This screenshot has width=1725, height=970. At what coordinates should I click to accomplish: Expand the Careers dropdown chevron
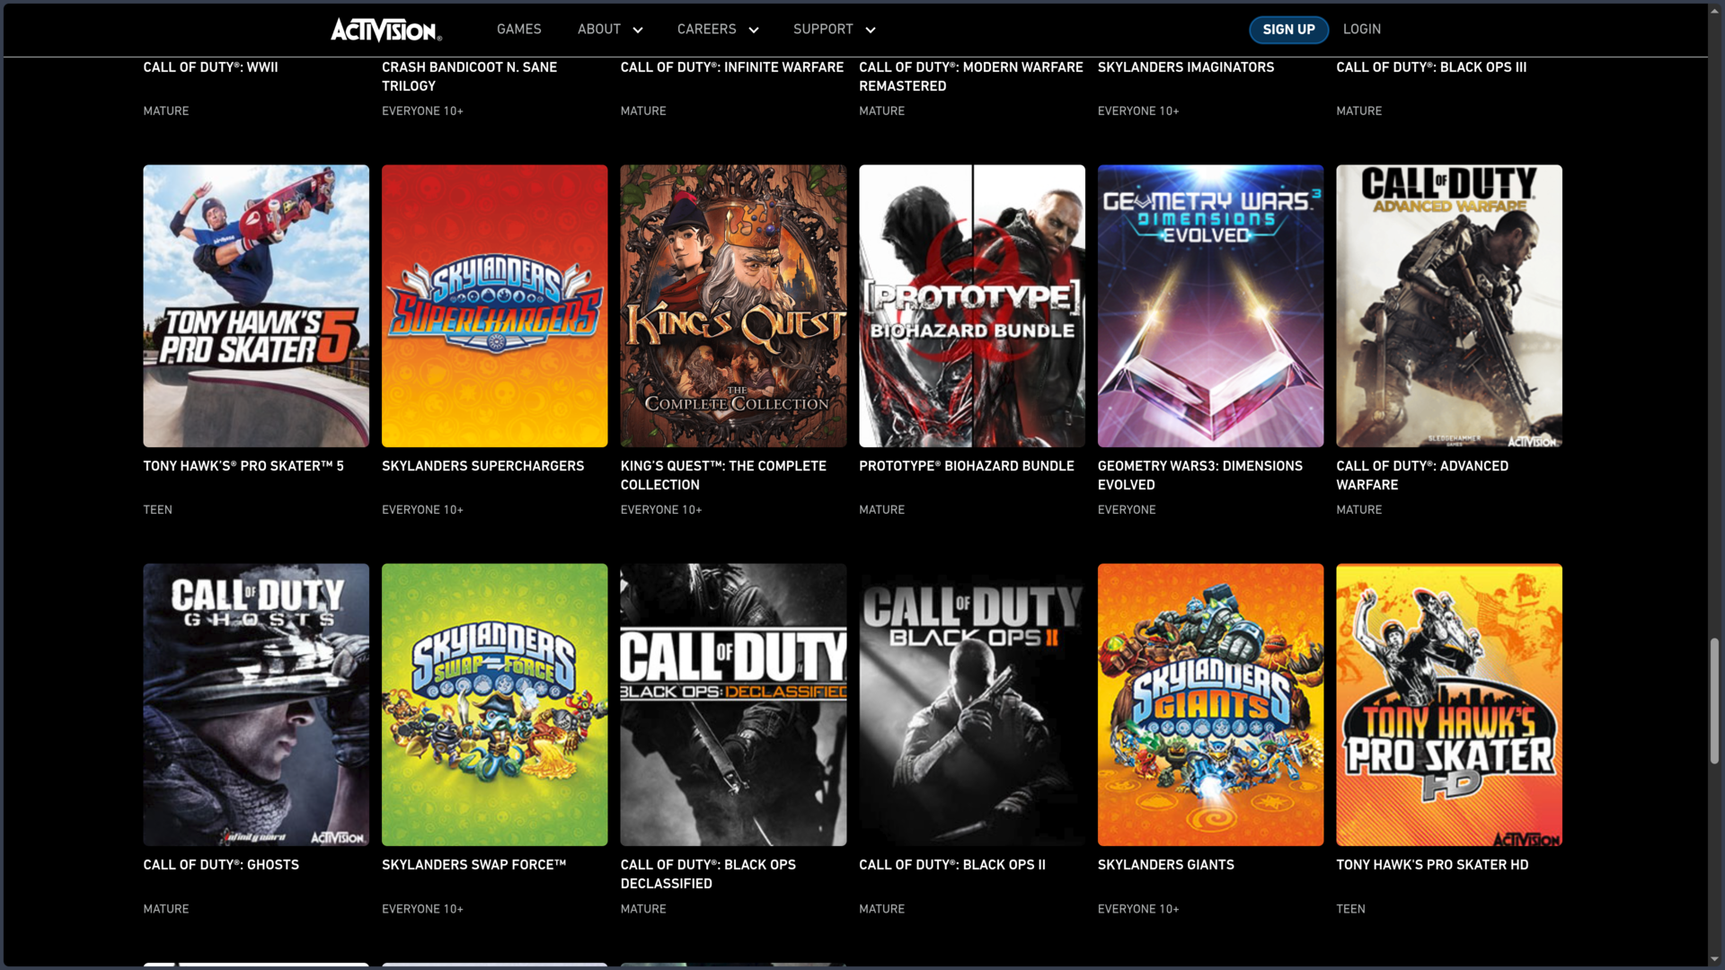pyautogui.click(x=754, y=31)
